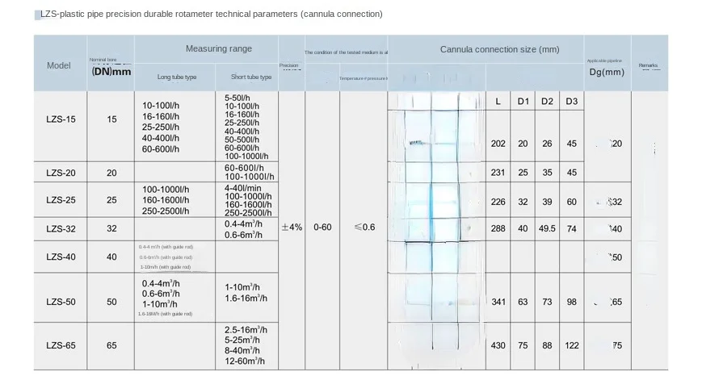Click the '(DN)mm' column header
Image resolution: width=702 pixels, height=380 pixels.
pyautogui.click(x=111, y=71)
